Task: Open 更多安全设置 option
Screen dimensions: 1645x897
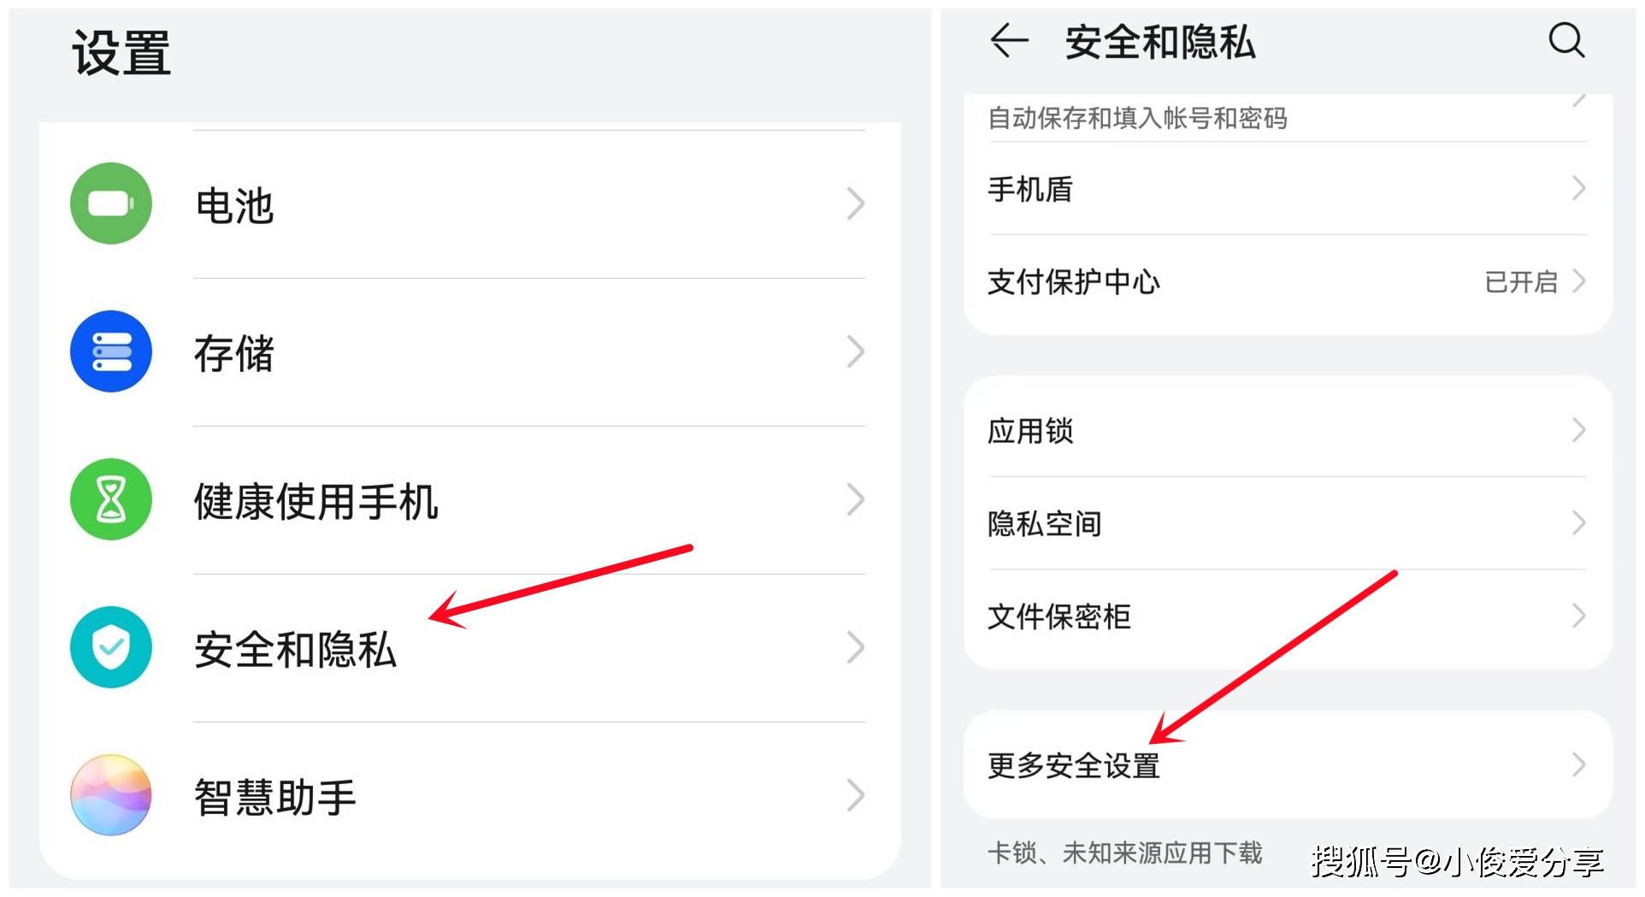Action: pos(1074,765)
